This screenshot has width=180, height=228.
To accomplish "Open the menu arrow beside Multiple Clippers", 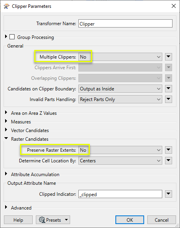I will pos(169,57).
